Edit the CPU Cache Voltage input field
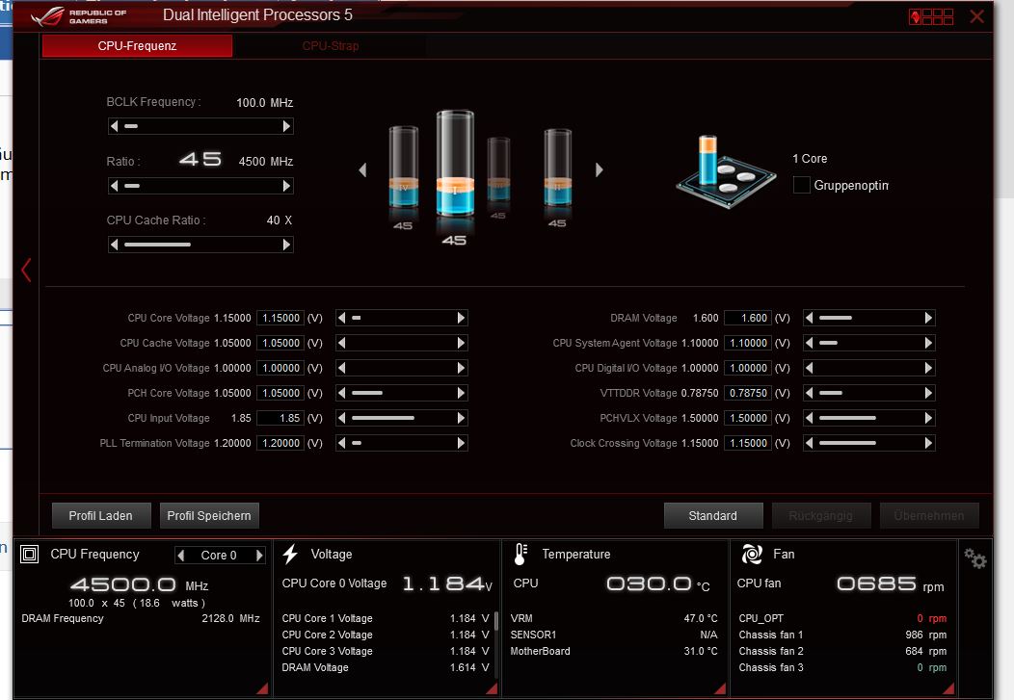This screenshot has height=700, width=1014. 280,343
